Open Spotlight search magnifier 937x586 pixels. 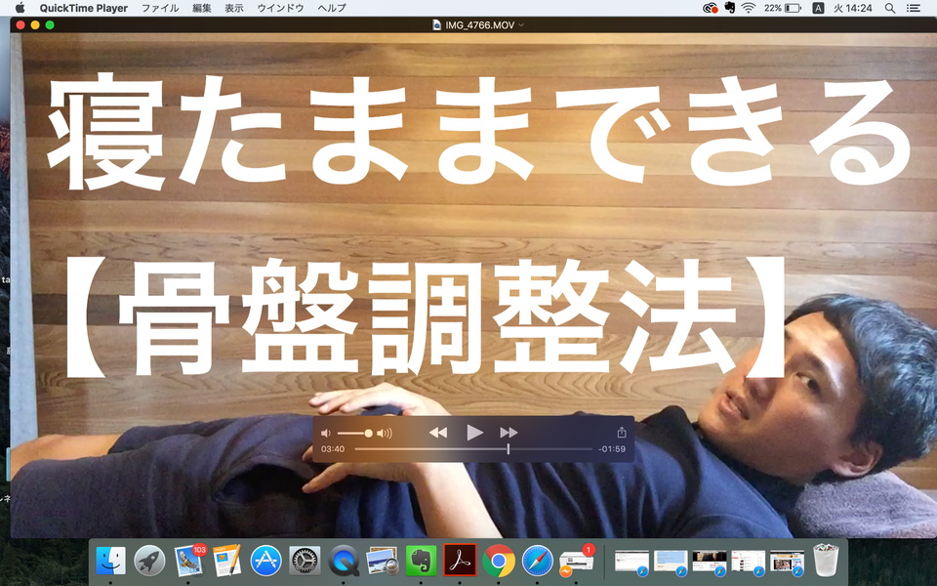coord(889,8)
